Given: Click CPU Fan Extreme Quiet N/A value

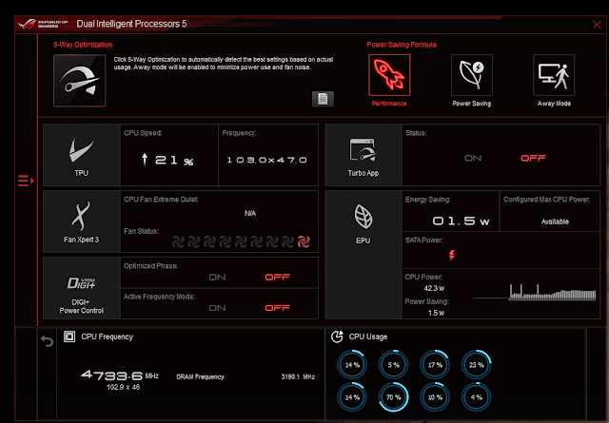Looking at the screenshot, I should pyautogui.click(x=250, y=213).
